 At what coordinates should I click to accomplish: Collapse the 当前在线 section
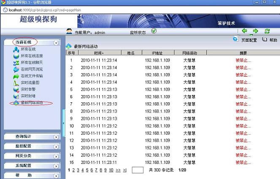[x=56, y=43]
